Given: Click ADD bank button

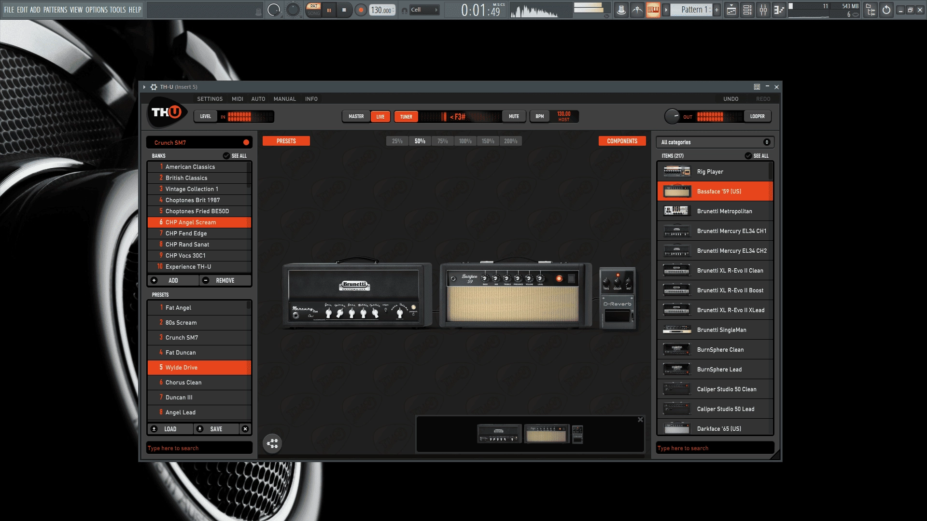Looking at the screenshot, I should tap(173, 280).
